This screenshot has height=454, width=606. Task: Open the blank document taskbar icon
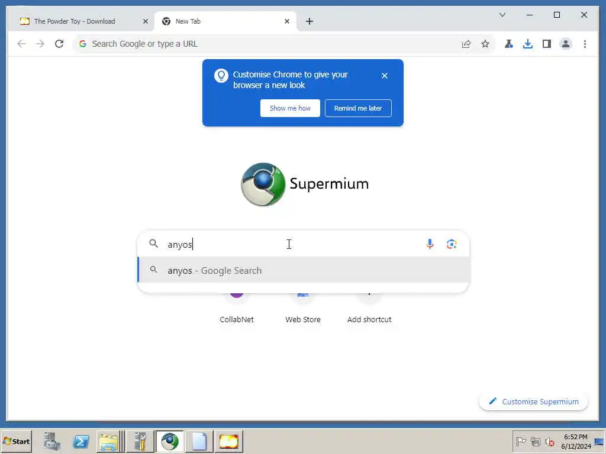click(199, 441)
